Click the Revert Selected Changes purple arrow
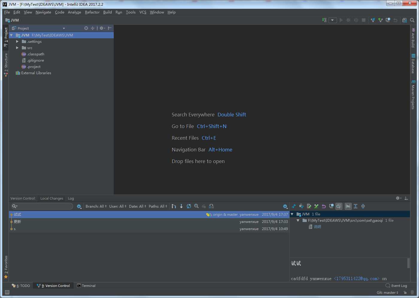The width and height of the screenshot is (419, 298). tap(324, 206)
